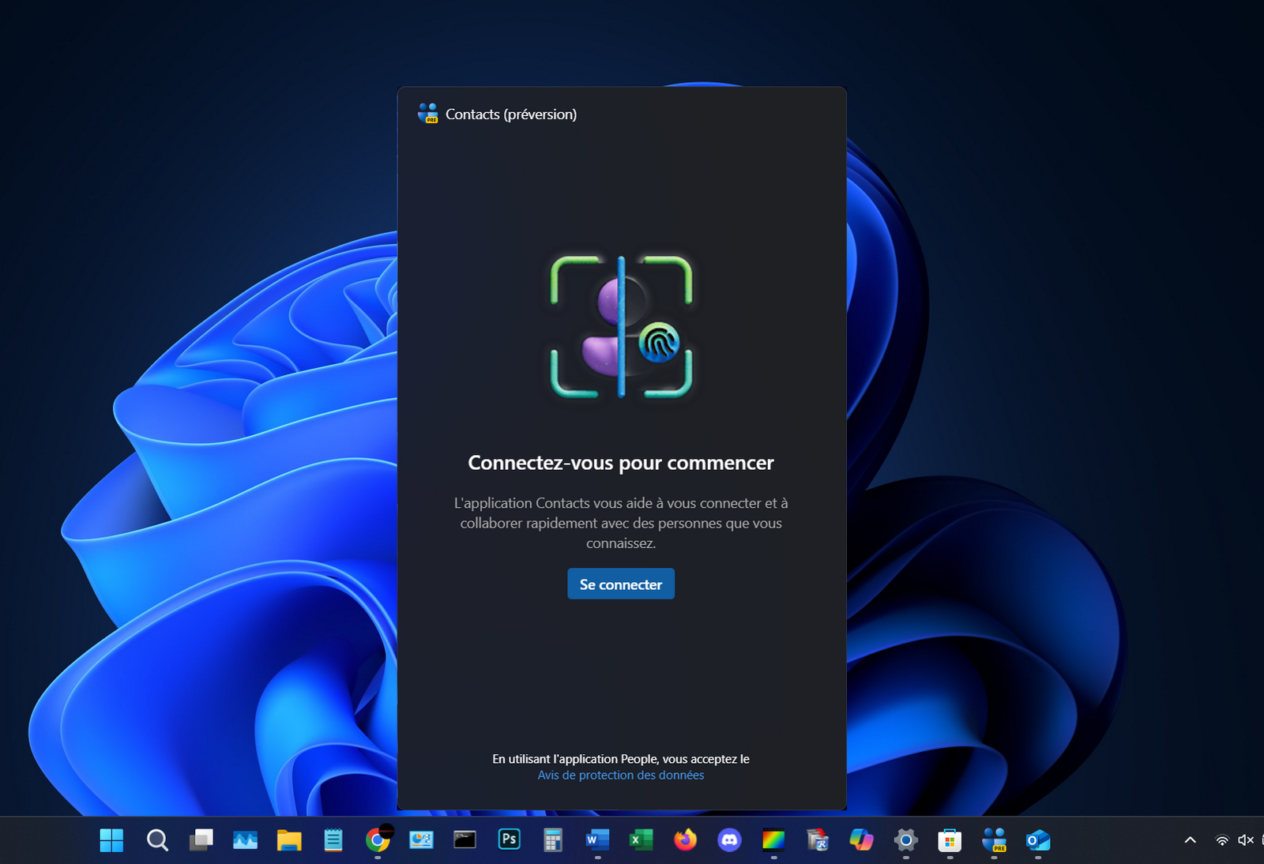Open Microsoft Excel from the taskbar
This screenshot has width=1264, height=864.
[641, 840]
